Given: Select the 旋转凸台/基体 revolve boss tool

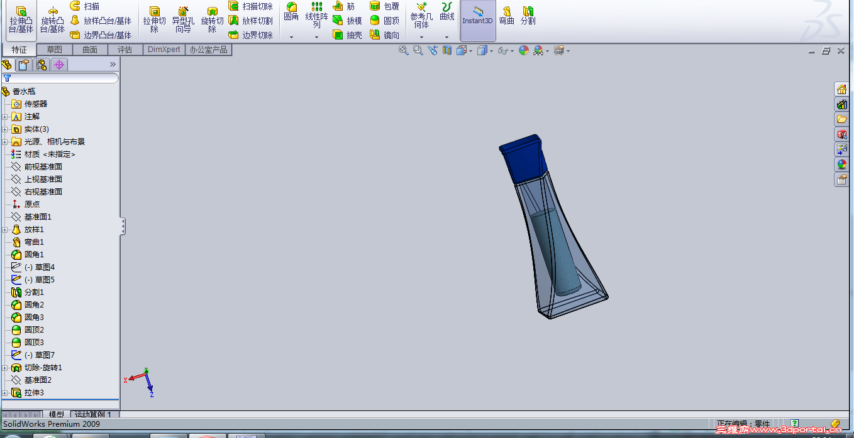Looking at the screenshot, I should (53, 20).
